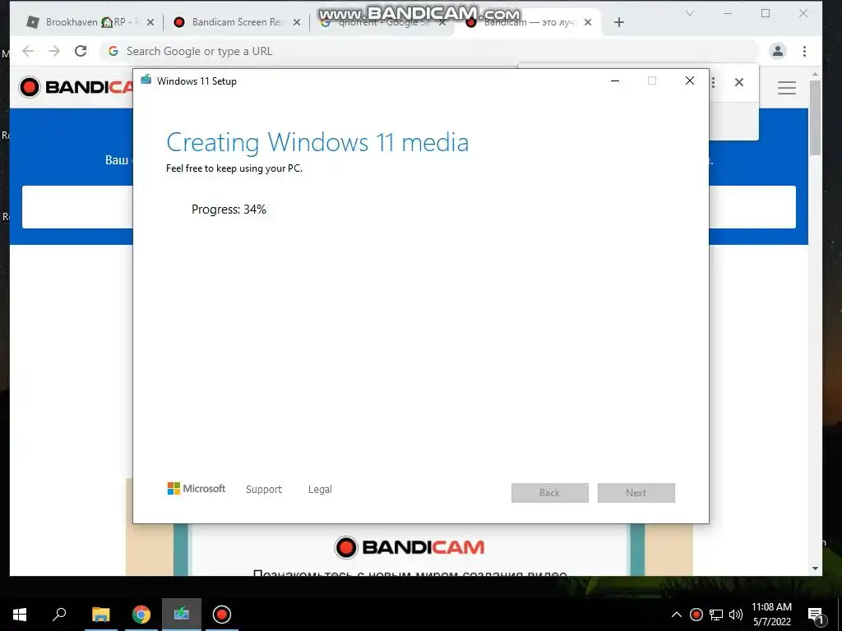Image resolution: width=842 pixels, height=631 pixels.
Task: Open Chrome tab search chevron
Action: pyautogui.click(x=690, y=13)
